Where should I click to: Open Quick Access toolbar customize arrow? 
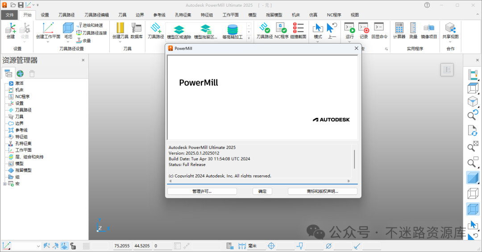[37, 5]
